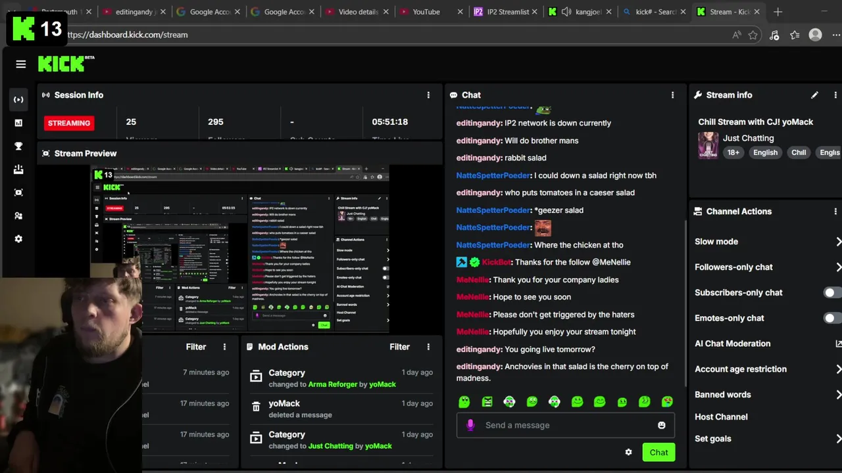Click the wrench icon beside Stream info
This screenshot has width=842, height=473.
[699, 95]
